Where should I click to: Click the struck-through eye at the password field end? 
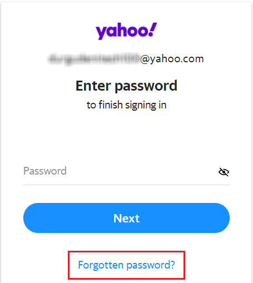click(224, 172)
